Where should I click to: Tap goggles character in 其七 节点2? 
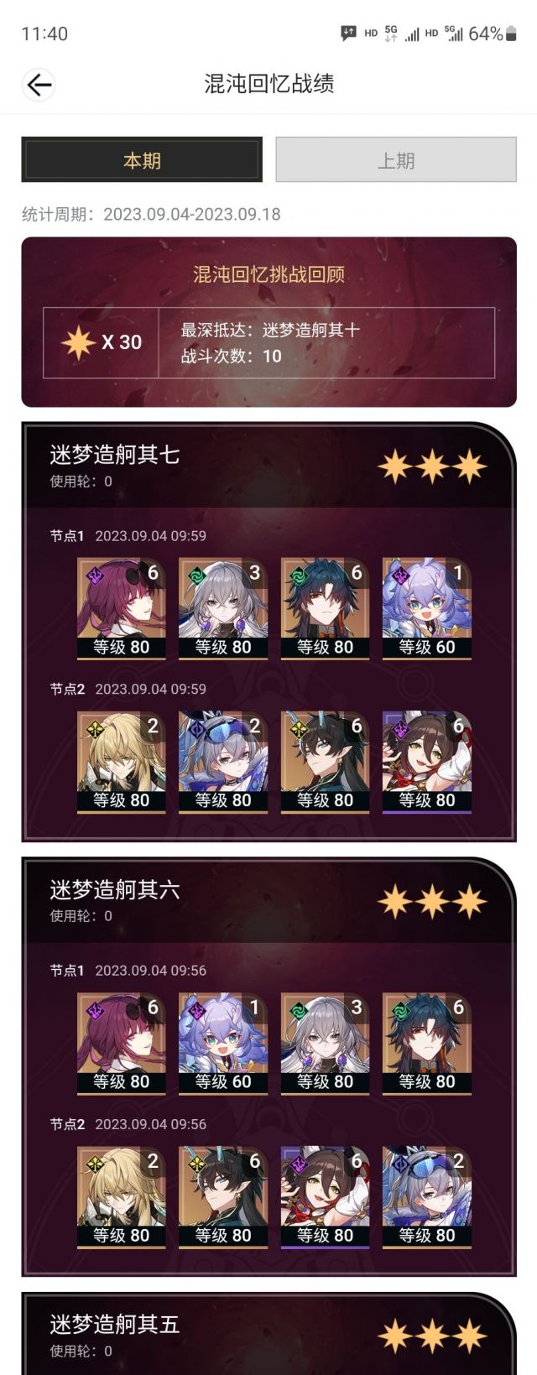pyautogui.click(x=223, y=763)
